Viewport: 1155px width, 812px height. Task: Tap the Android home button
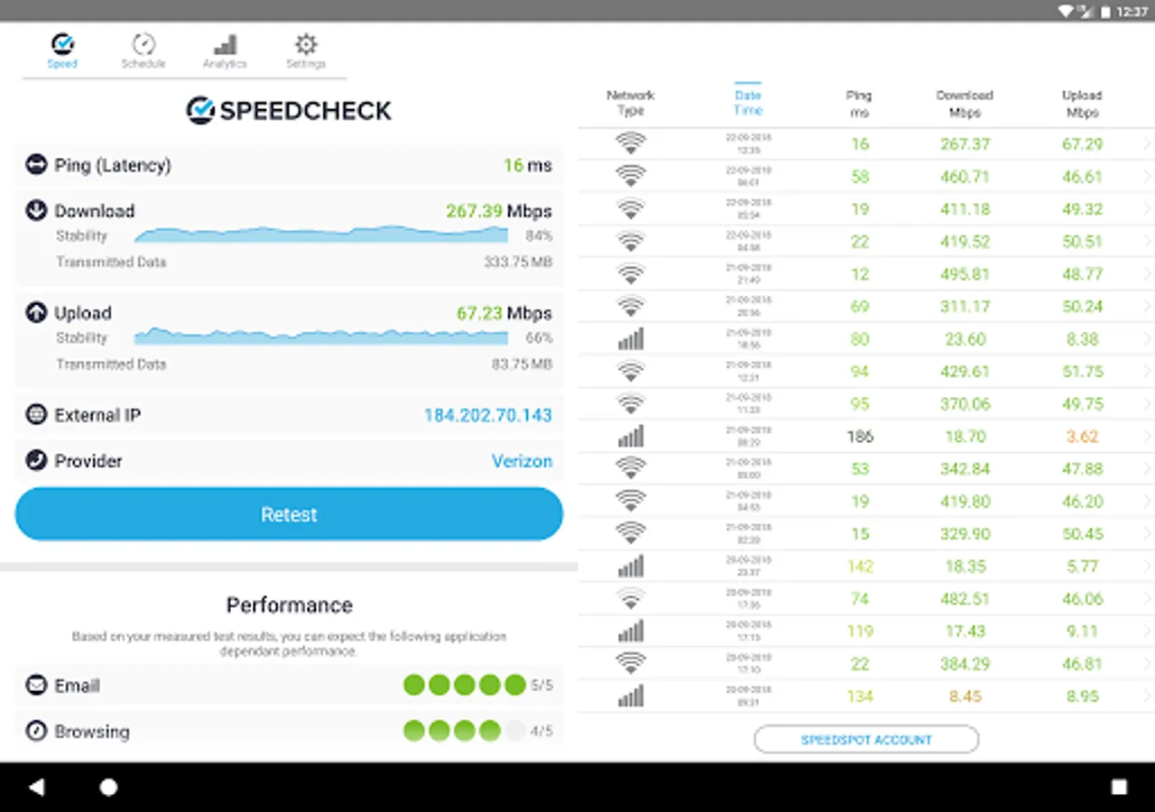pos(108,787)
